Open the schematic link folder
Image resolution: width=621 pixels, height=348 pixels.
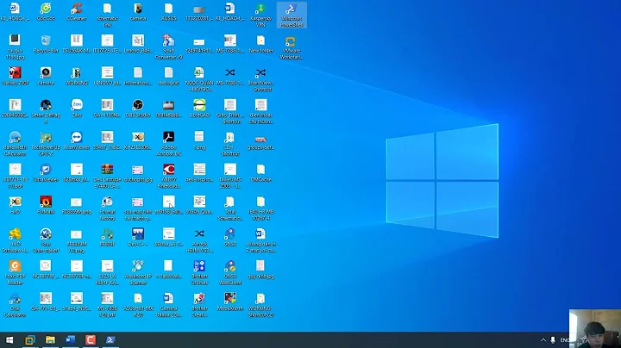tap(107, 15)
